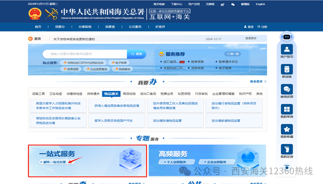
Task: Open the 我的收藏 star icon
Action: [x=287, y=129]
